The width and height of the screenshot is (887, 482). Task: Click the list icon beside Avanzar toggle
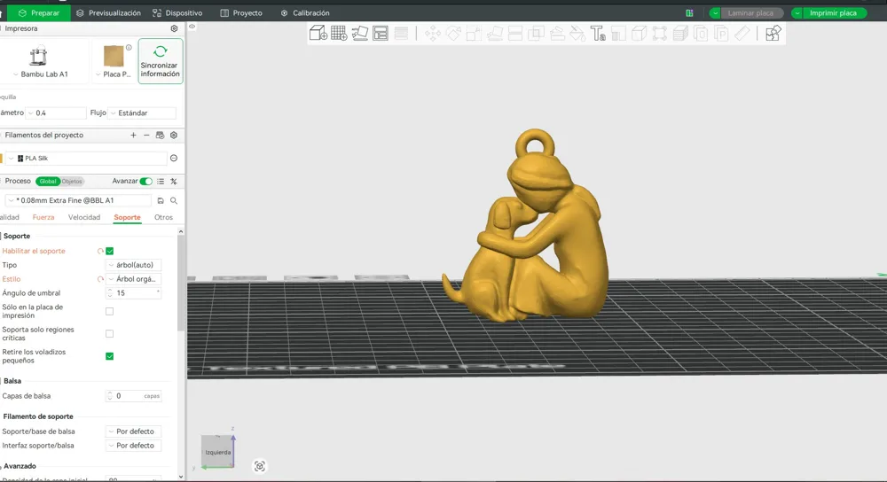pos(161,182)
